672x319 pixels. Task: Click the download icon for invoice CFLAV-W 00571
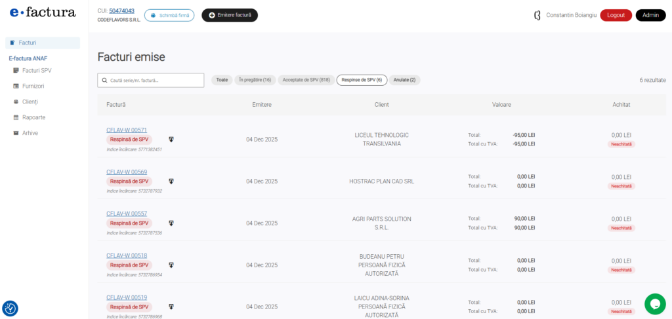click(x=171, y=140)
